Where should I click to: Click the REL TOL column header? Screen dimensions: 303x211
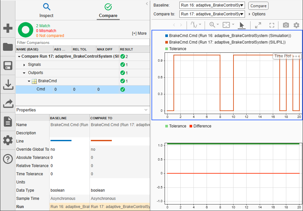[84, 49]
